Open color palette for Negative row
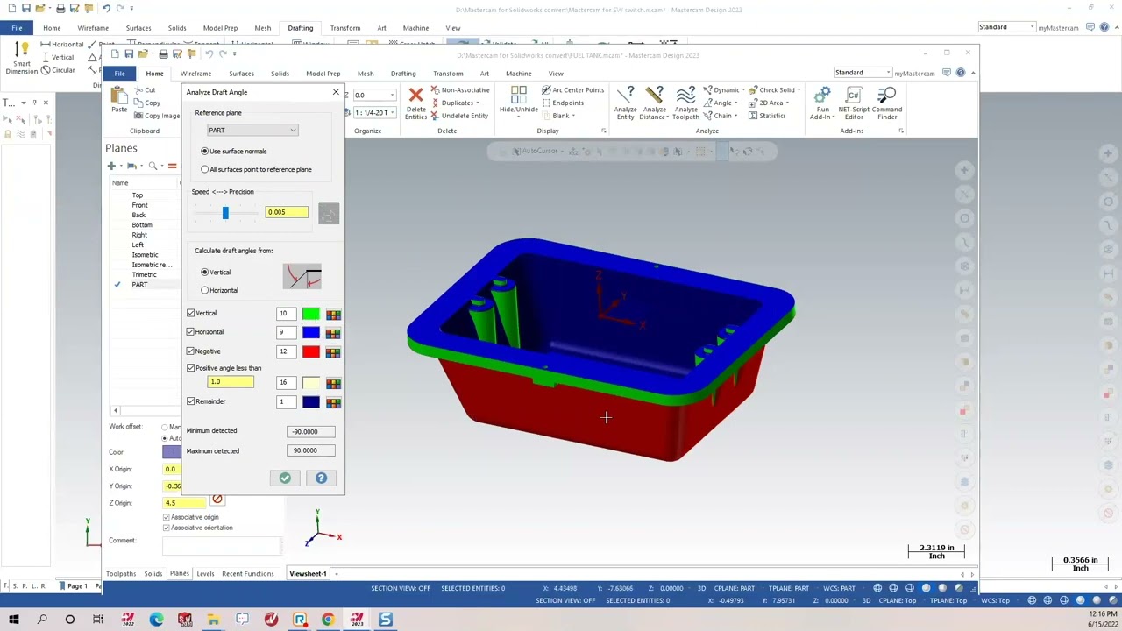This screenshot has width=1122, height=631. point(333,352)
